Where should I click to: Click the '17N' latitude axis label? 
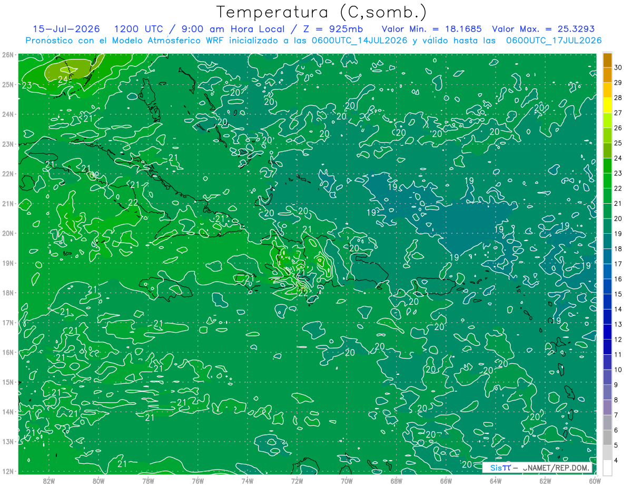pos(8,322)
